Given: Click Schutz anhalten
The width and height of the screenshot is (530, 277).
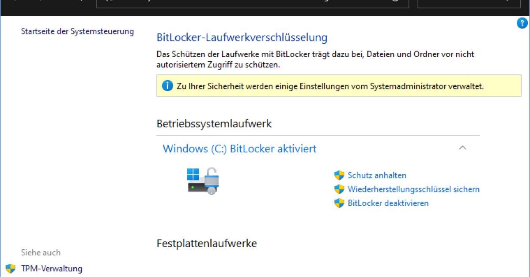Looking at the screenshot, I should pos(377,175).
